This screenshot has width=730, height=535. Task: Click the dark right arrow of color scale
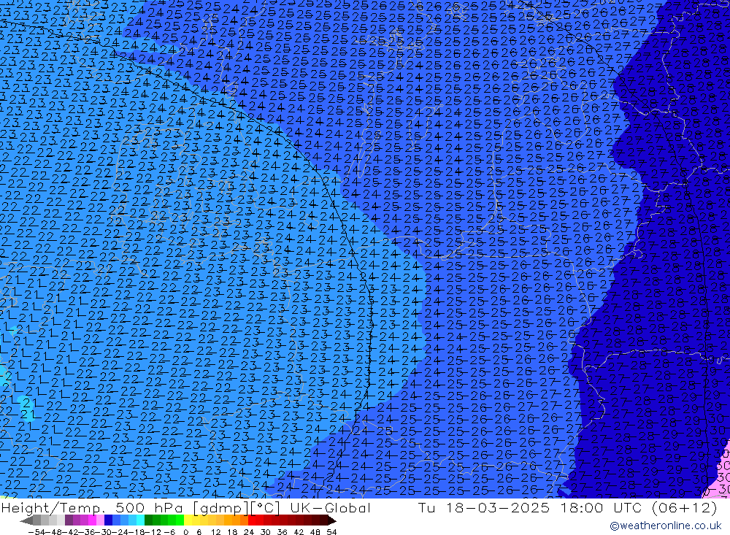[x=332, y=520]
